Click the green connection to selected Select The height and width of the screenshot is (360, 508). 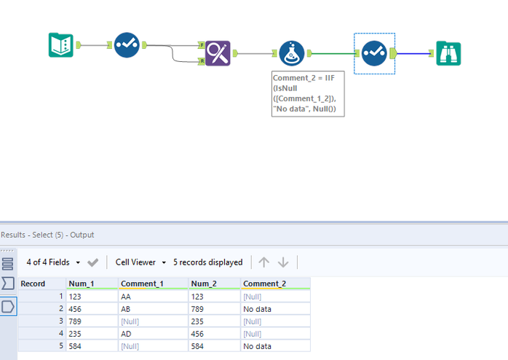click(333, 53)
